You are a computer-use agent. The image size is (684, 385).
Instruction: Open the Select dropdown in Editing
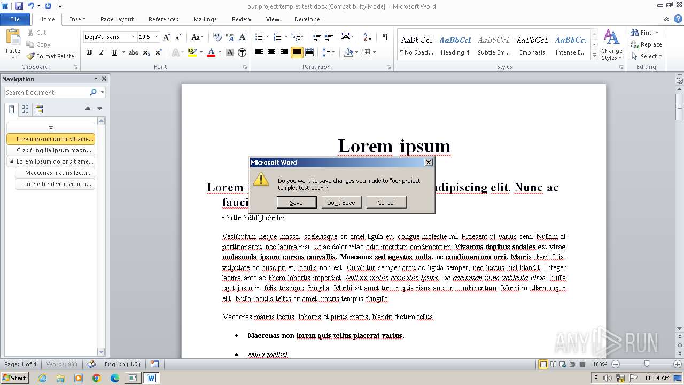pyautogui.click(x=647, y=56)
